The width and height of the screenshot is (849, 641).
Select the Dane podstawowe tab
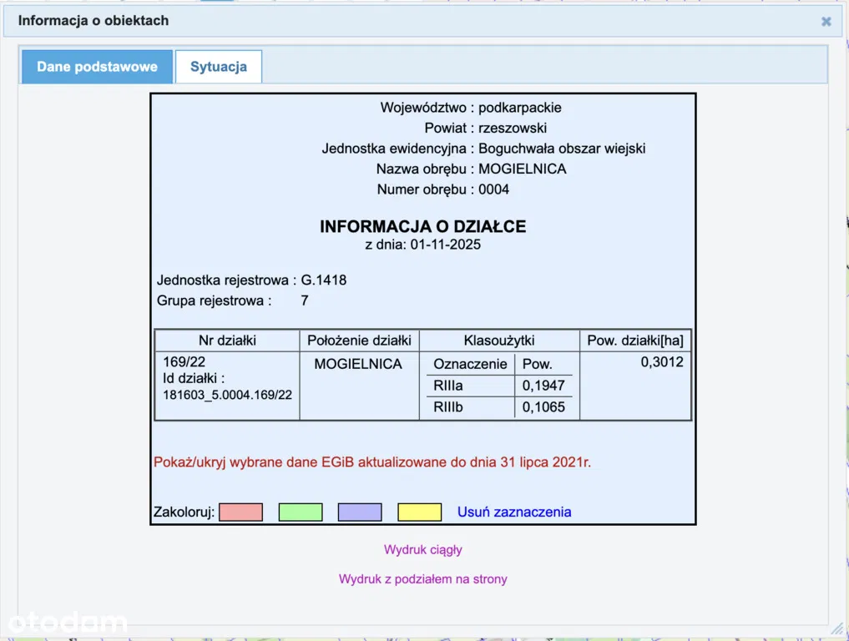(x=97, y=67)
